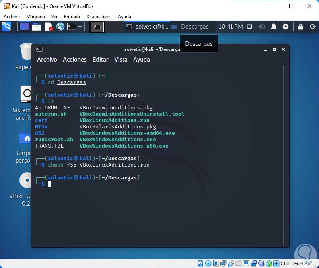Click the 10:41 PM panel clock
The image size is (319, 268).
tap(231, 27)
